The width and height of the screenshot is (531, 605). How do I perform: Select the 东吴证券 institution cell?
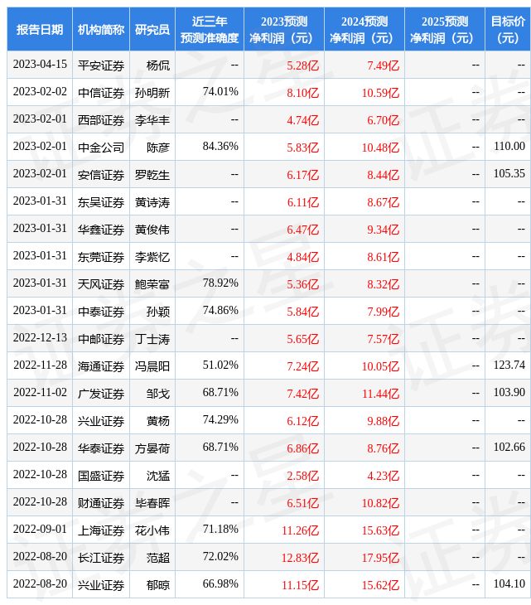[x=101, y=202]
